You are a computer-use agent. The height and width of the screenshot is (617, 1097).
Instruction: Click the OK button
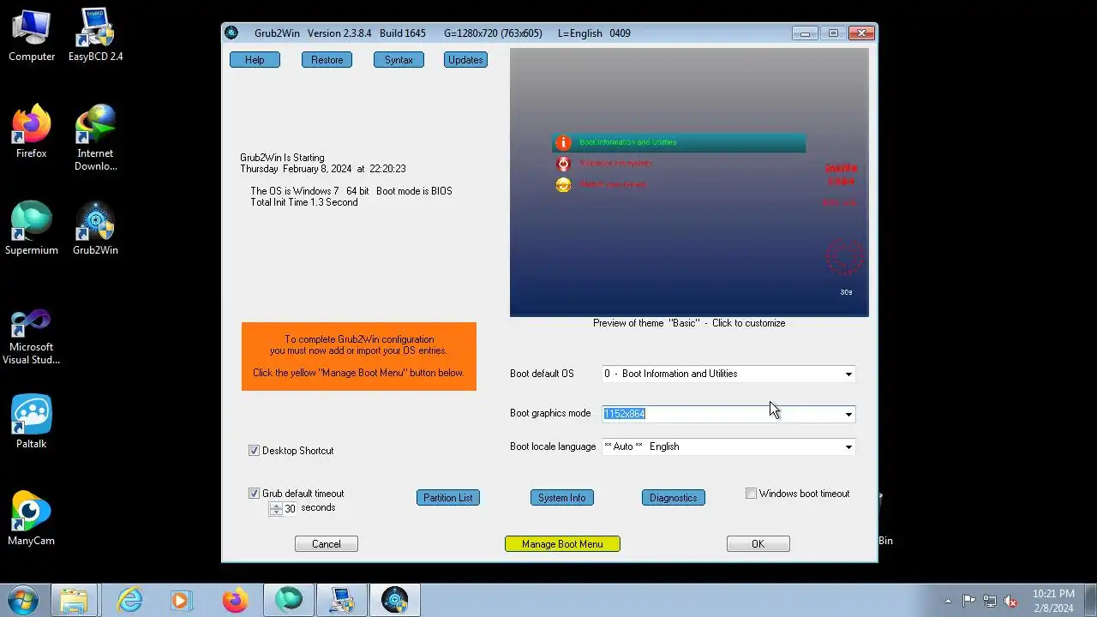[758, 544]
